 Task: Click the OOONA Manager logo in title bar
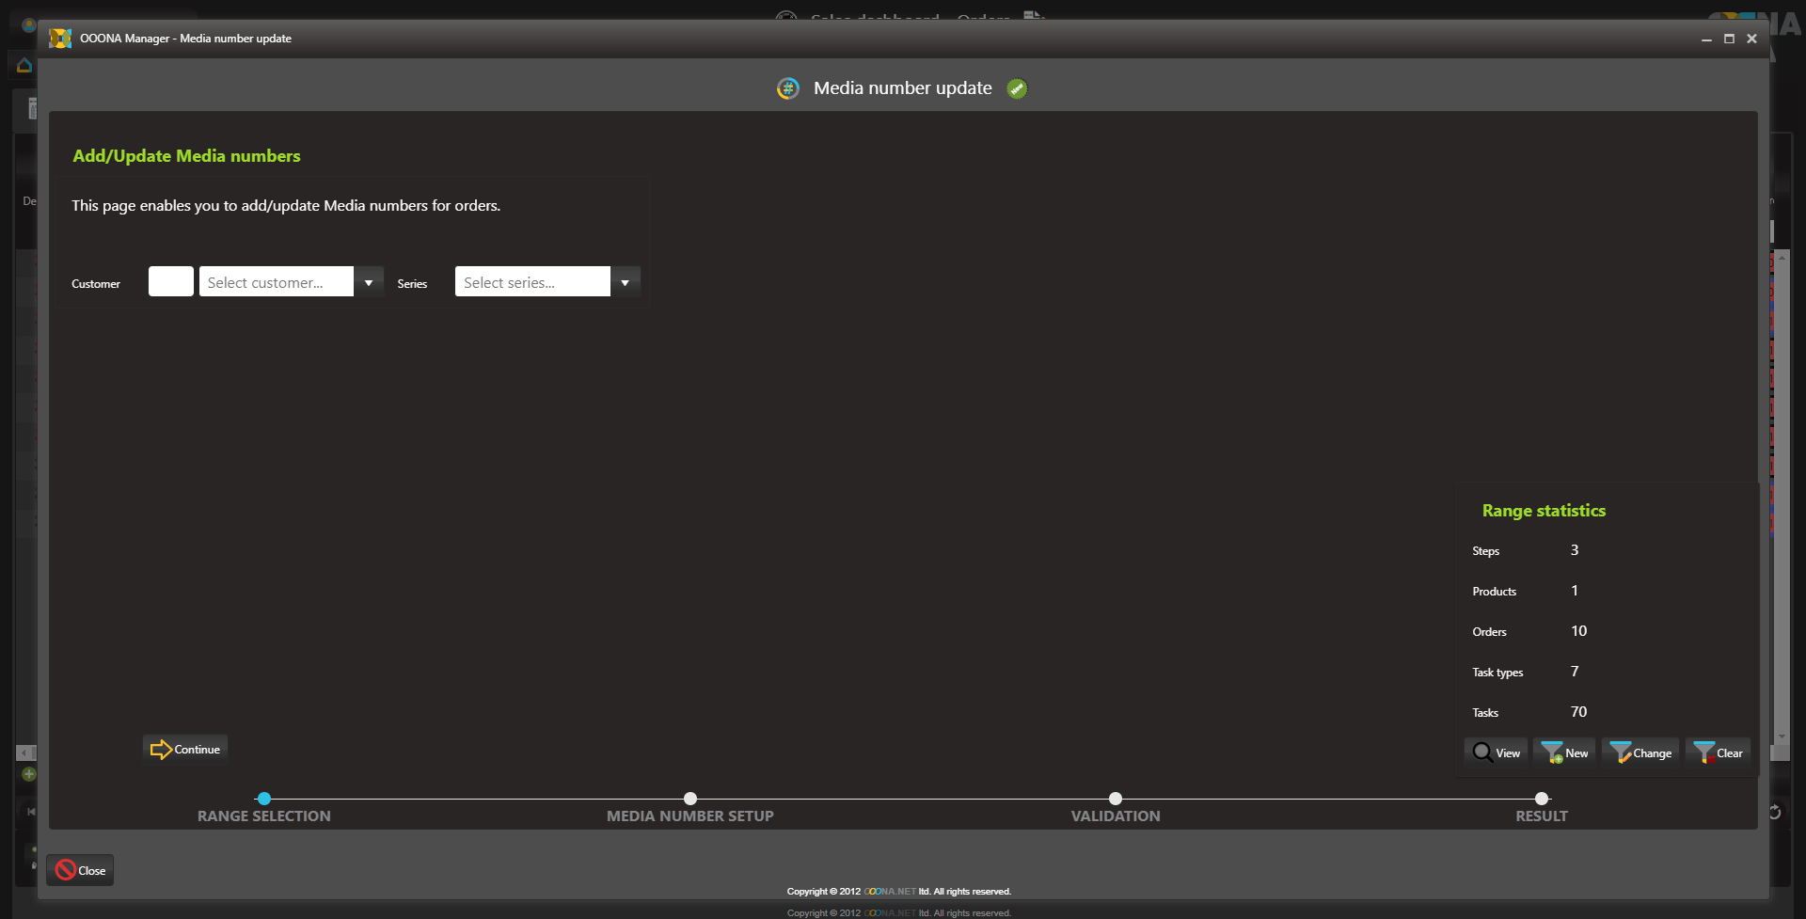point(60,39)
